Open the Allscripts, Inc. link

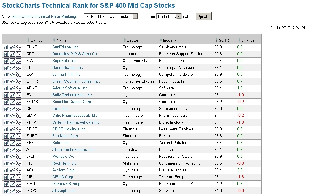pyautogui.click(x=64, y=191)
